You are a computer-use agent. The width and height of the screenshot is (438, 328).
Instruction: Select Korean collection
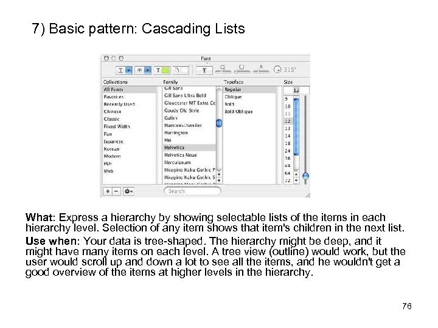coord(130,149)
